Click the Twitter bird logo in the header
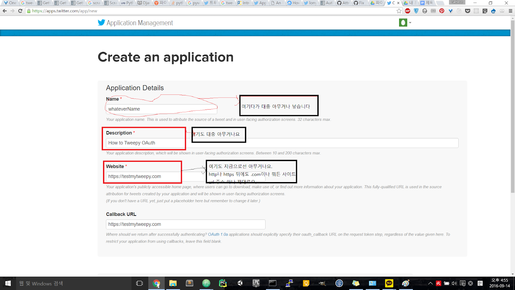Screen dimensions: 515x290 tap(101, 23)
